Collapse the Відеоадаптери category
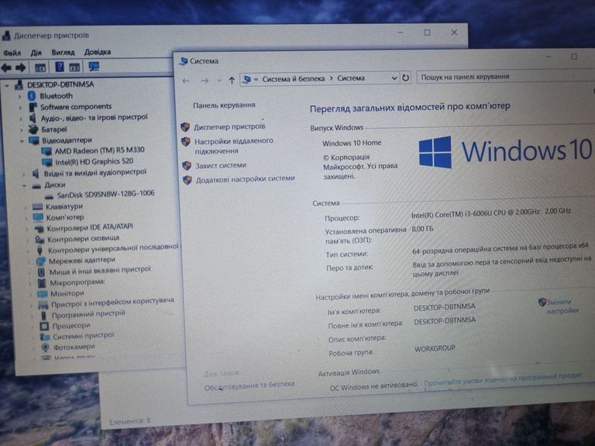 [21, 141]
